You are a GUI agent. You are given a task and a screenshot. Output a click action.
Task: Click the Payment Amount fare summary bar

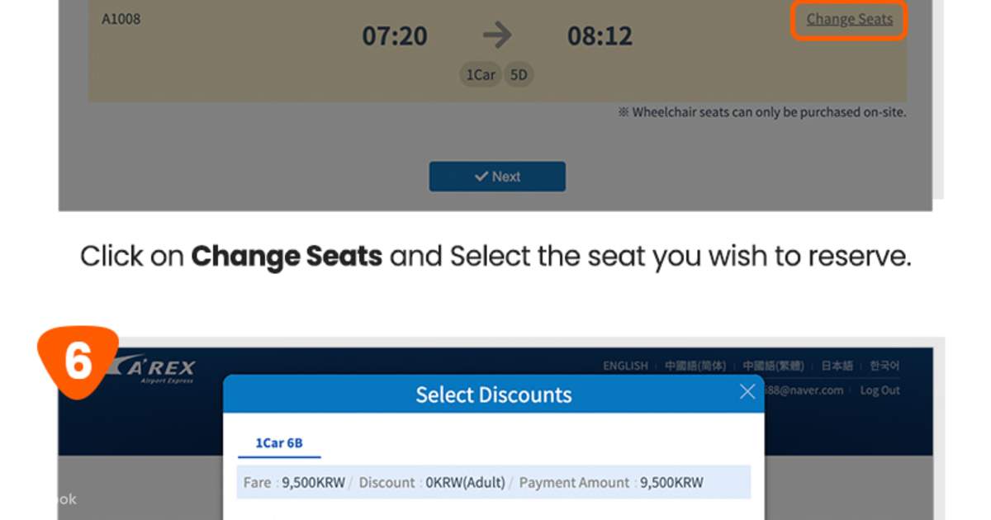(494, 482)
